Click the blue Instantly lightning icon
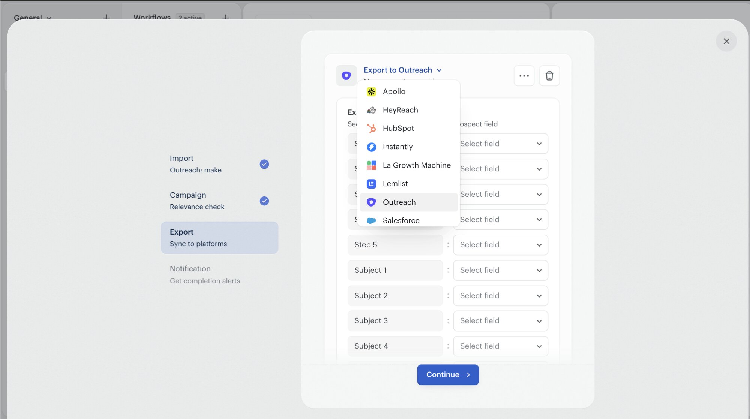Image resolution: width=750 pixels, height=419 pixels. [x=371, y=147]
